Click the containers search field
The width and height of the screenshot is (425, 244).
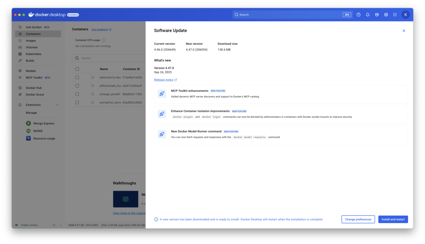[111, 58]
